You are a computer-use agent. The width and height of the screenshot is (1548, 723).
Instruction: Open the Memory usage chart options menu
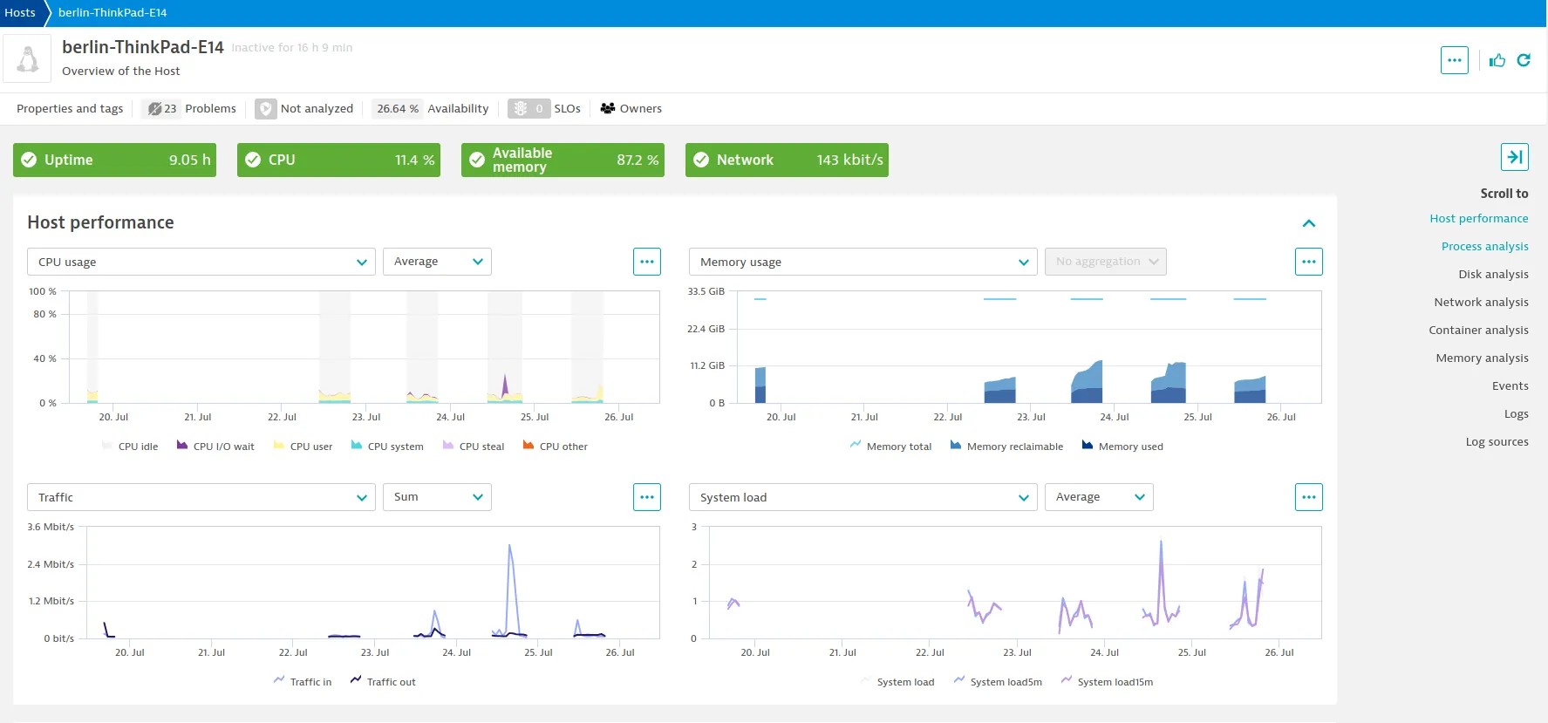[1308, 262]
